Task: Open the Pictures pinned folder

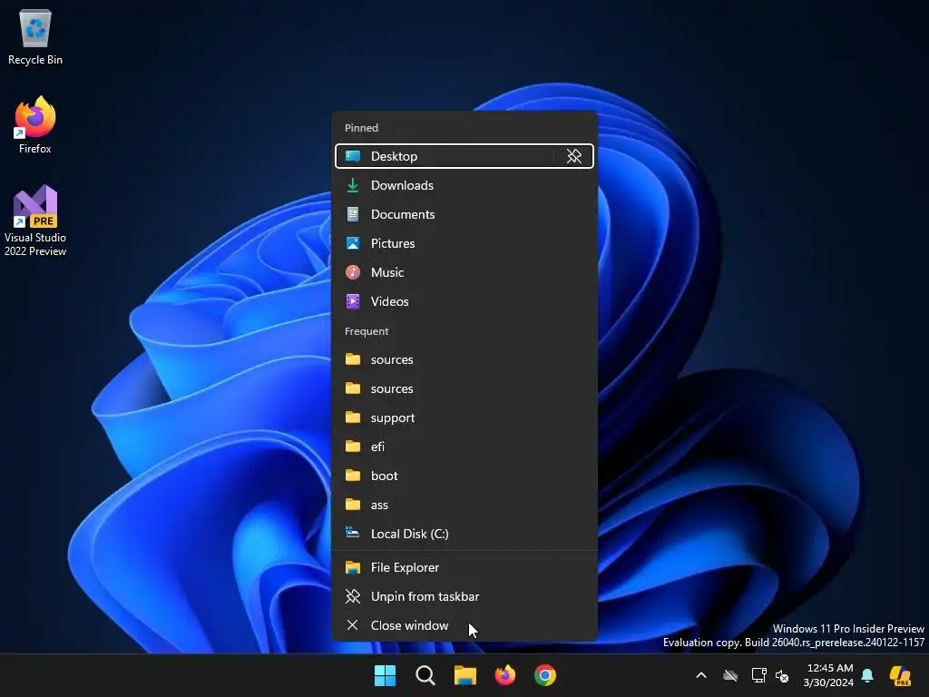Action: (464, 243)
